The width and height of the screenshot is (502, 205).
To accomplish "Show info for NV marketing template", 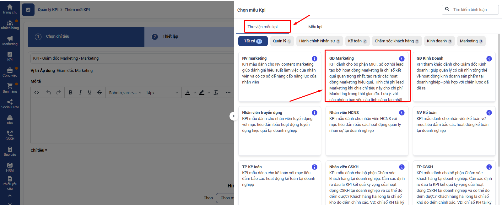I will [314, 59].
